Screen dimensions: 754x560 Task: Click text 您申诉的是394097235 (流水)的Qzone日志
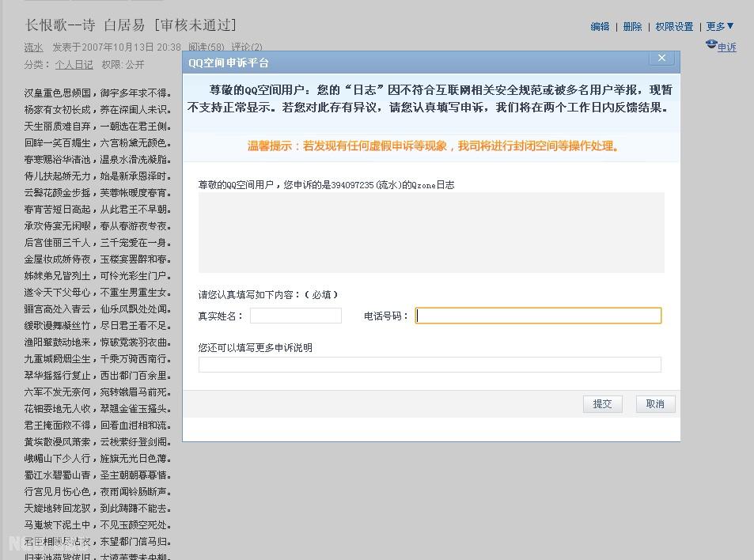[369, 185]
